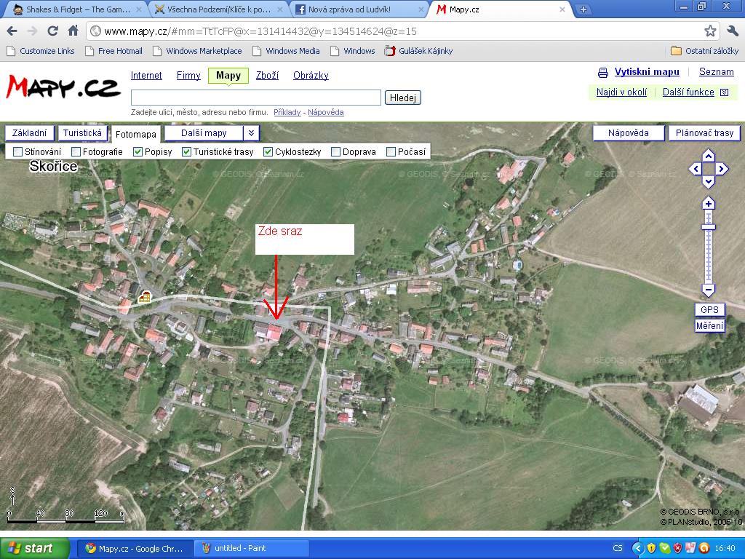Open the Plánovač trasy route planner
The image size is (745, 559).
coord(704,133)
